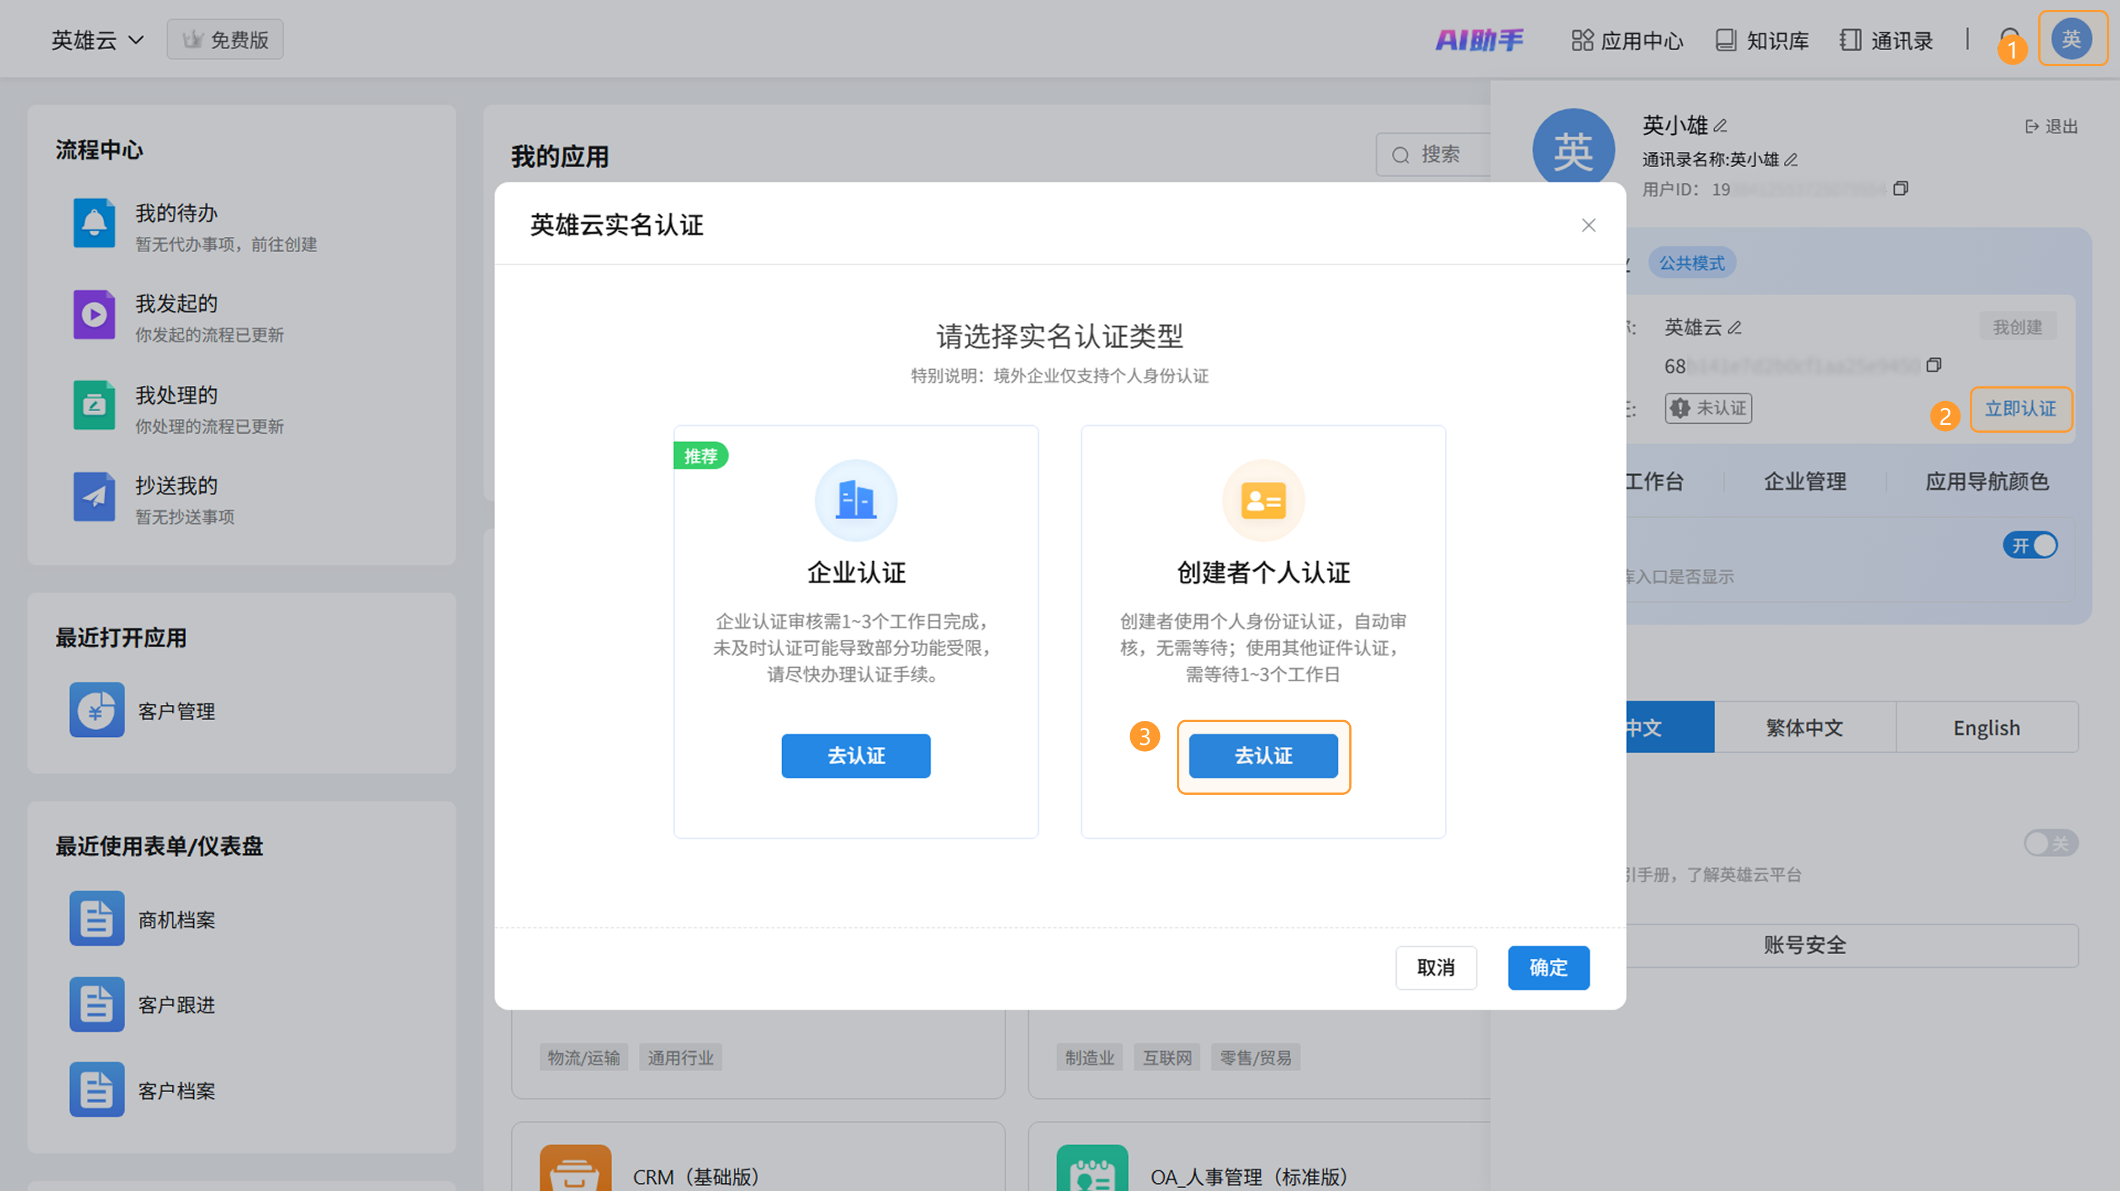
Task: Edit name 英小雄 with pencil icon
Action: point(1721,126)
